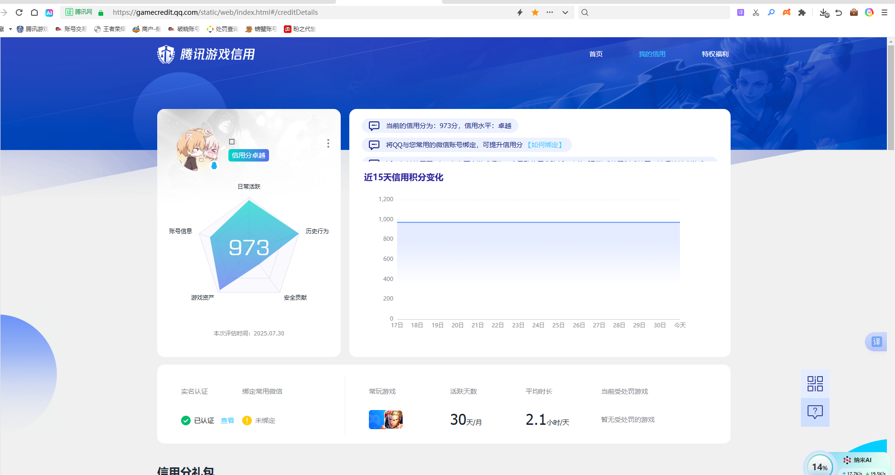Open the 腾讯游戏 bookmark
Screen dimensions: 895x475
pos(32,29)
